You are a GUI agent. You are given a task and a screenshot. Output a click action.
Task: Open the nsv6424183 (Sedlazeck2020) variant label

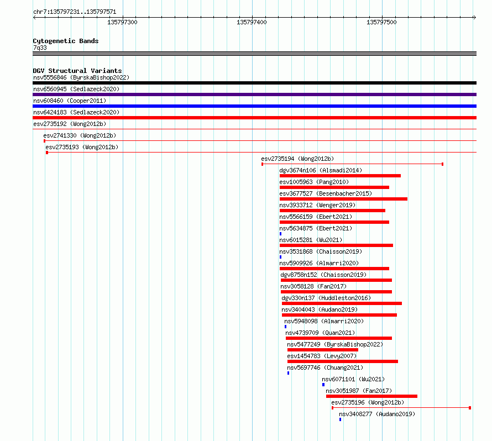(x=76, y=112)
